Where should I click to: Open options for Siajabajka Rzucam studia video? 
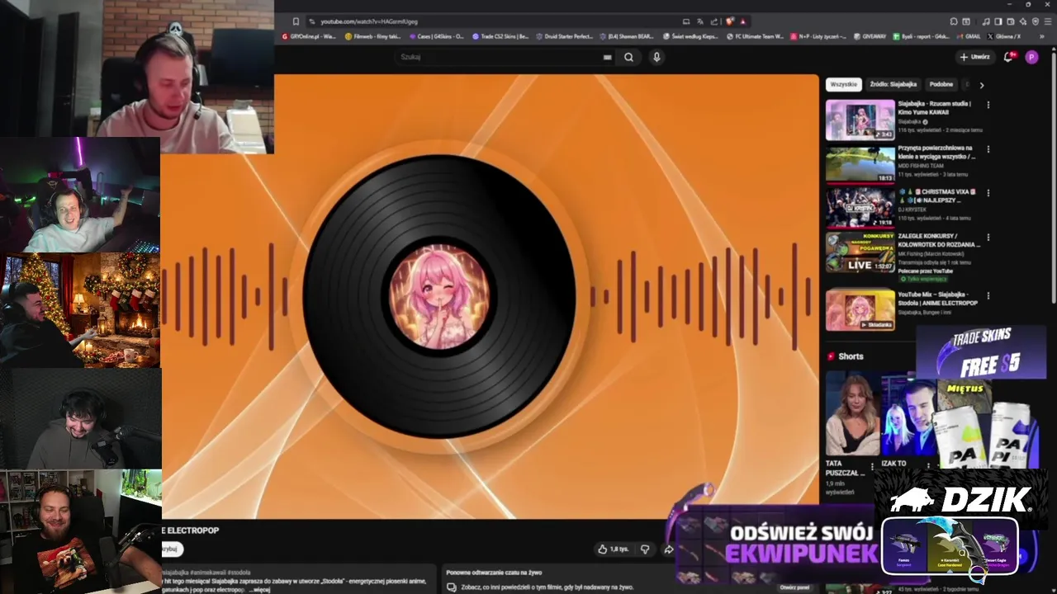[988, 105]
